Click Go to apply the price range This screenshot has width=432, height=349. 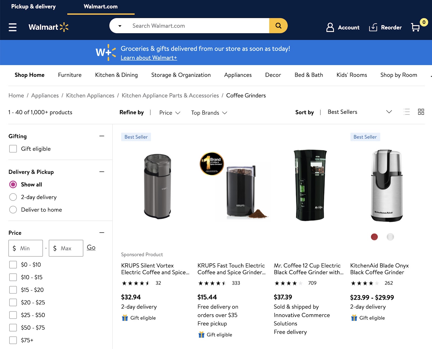91,247
